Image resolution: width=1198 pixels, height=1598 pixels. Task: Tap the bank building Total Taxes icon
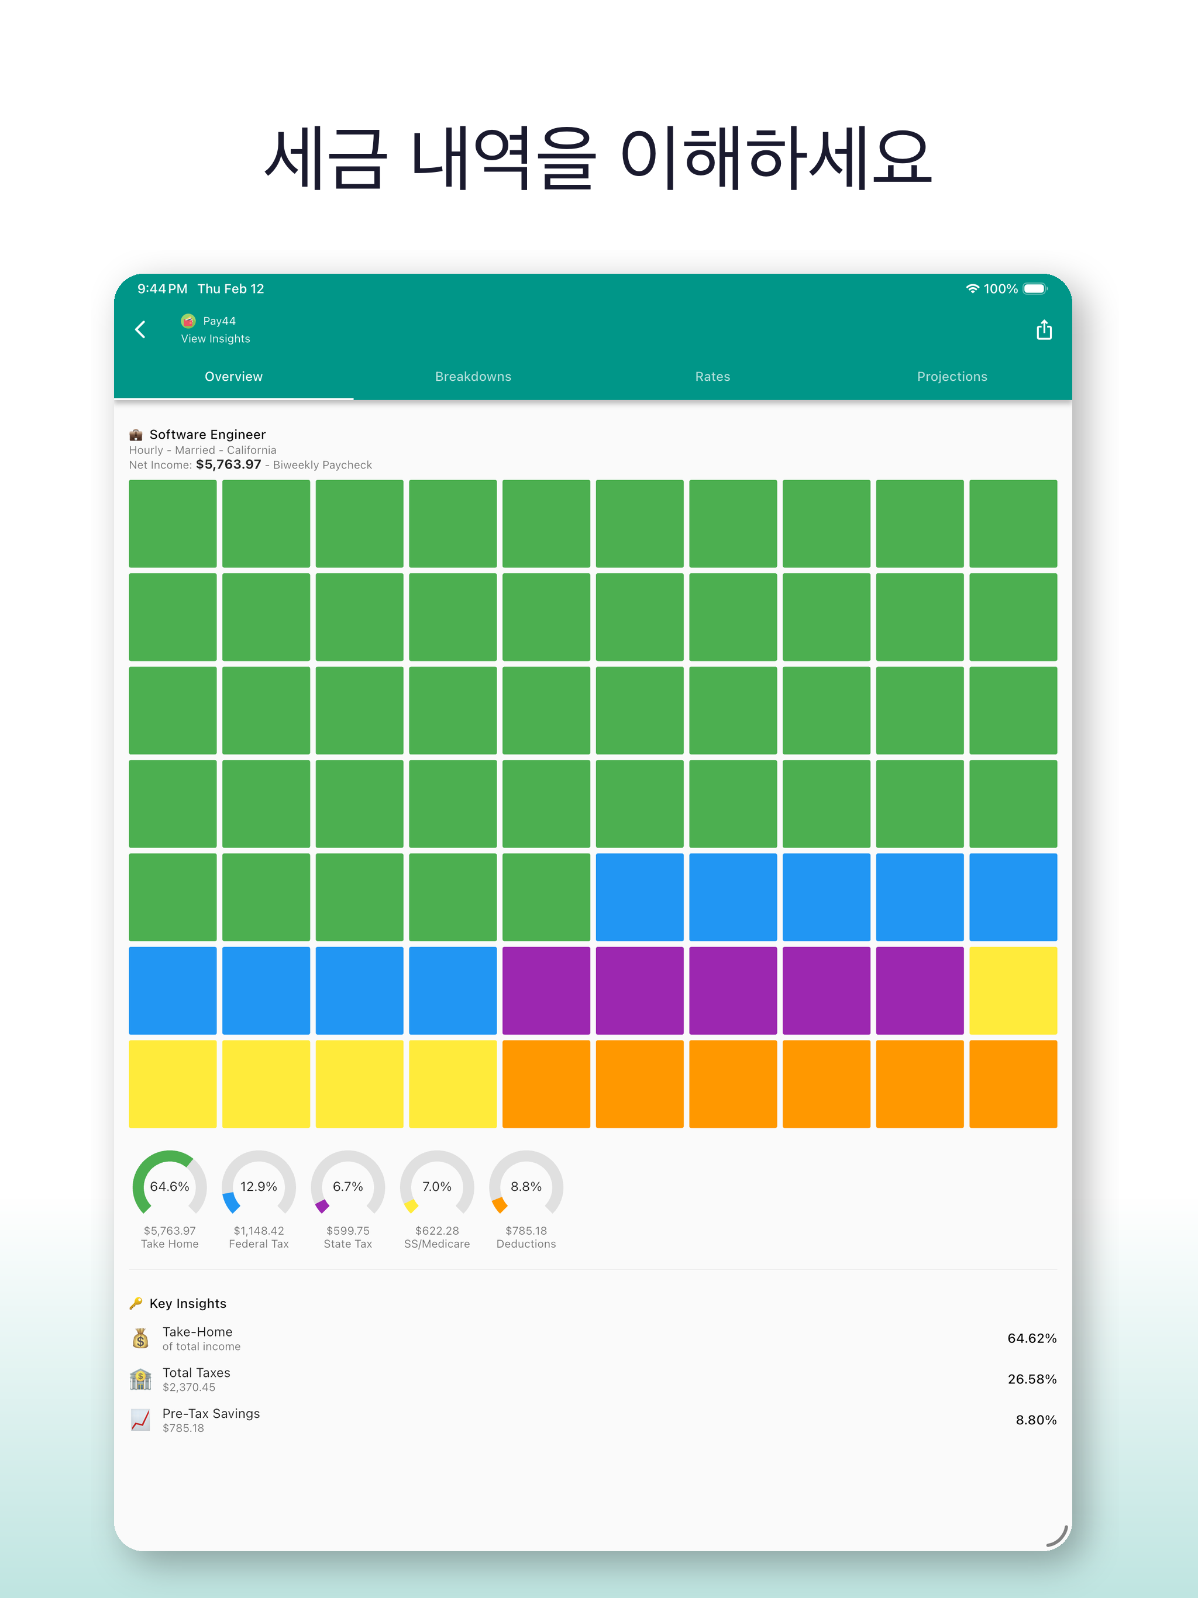click(x=141, y=1379)
